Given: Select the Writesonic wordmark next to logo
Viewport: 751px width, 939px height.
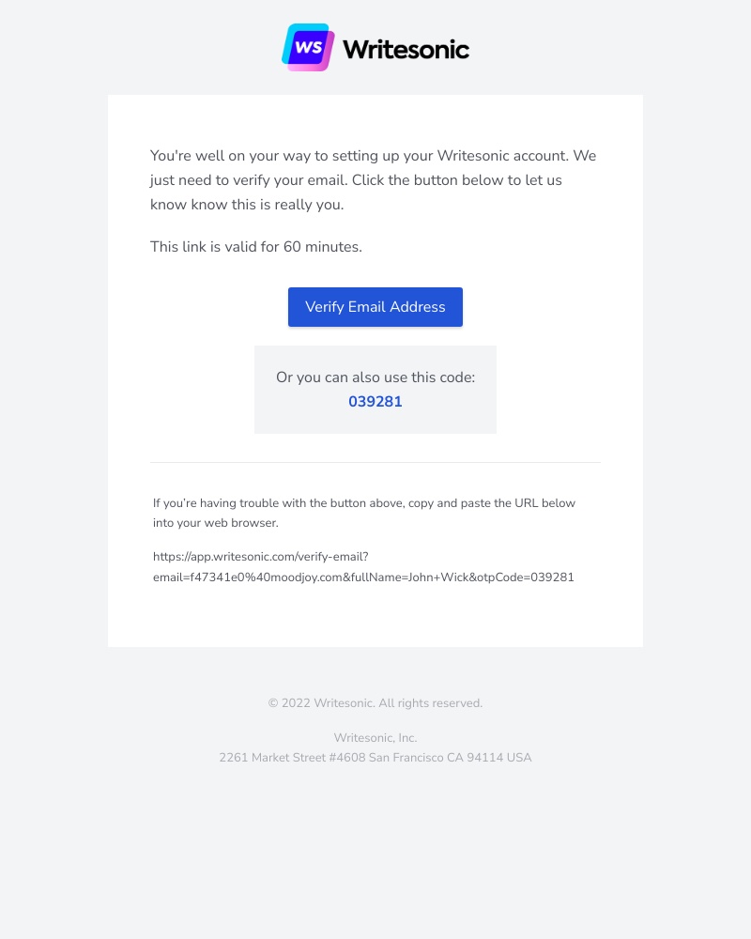Looking at the screenshot, I should click(x=405, y=50).
